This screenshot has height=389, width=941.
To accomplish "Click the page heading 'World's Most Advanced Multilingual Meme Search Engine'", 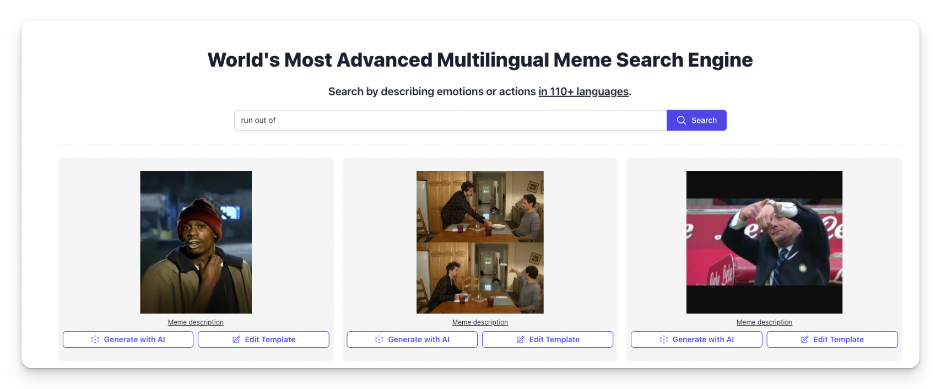I will tap(480, 60).
